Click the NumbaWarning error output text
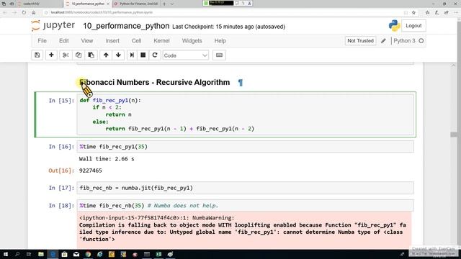The height and width of the screenshot is (259, 461). pos(243,229)
